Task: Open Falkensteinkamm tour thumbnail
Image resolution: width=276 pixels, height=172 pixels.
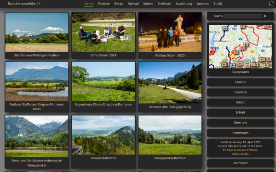Action: (x=103, y=135)
